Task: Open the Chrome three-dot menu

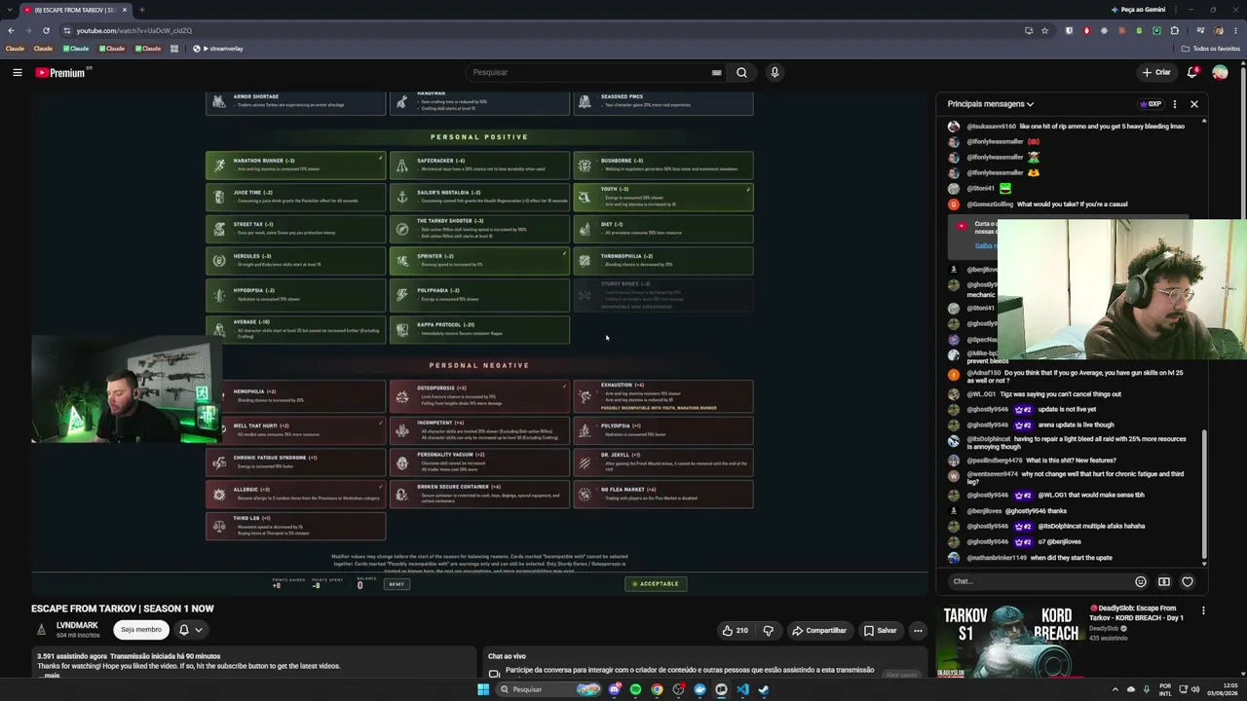Action: [x=1234, y=30]
